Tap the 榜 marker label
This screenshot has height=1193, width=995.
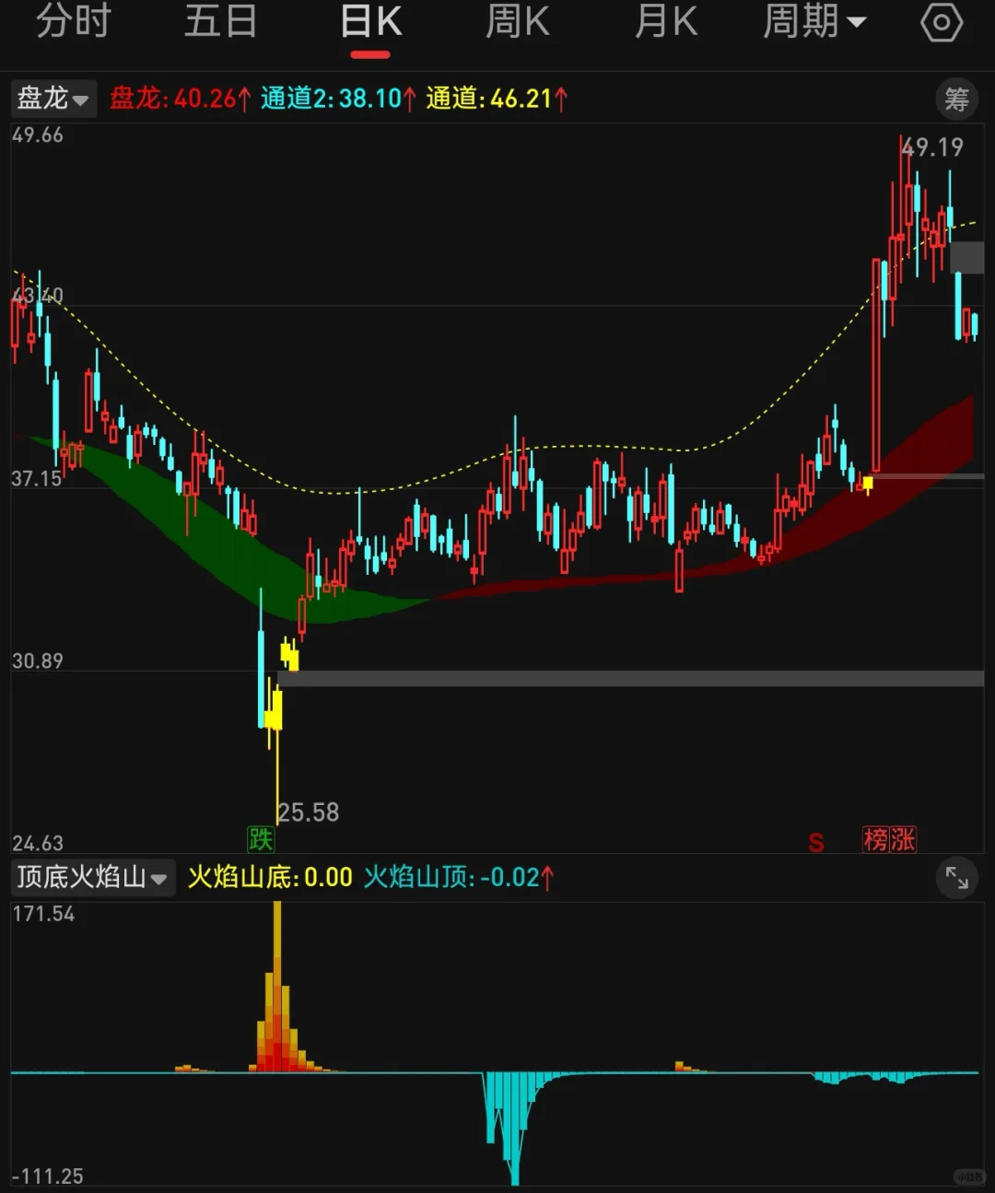tap(876, 839)
